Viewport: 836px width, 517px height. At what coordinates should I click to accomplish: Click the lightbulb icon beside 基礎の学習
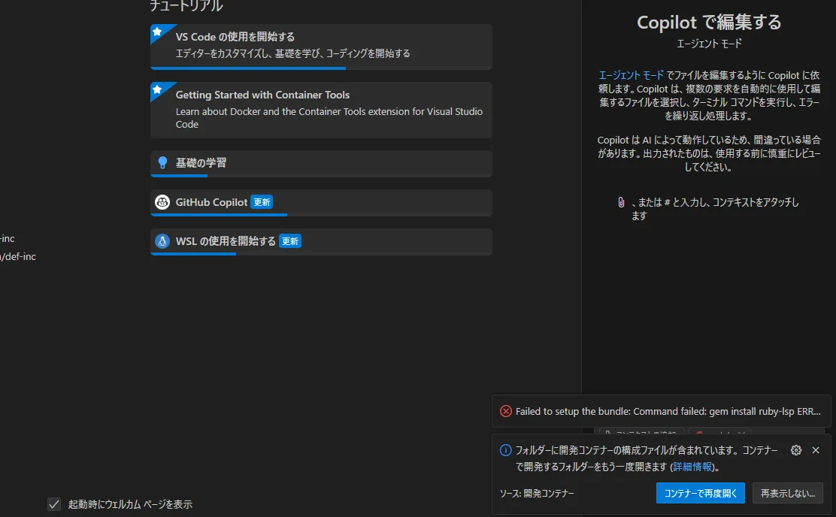(162, 162)
